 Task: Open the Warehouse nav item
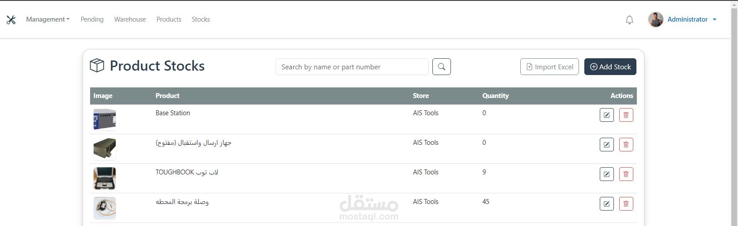click(x=130, y=19)
